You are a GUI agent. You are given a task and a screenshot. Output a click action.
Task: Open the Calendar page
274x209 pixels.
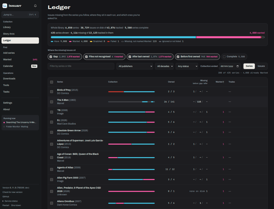20,66
